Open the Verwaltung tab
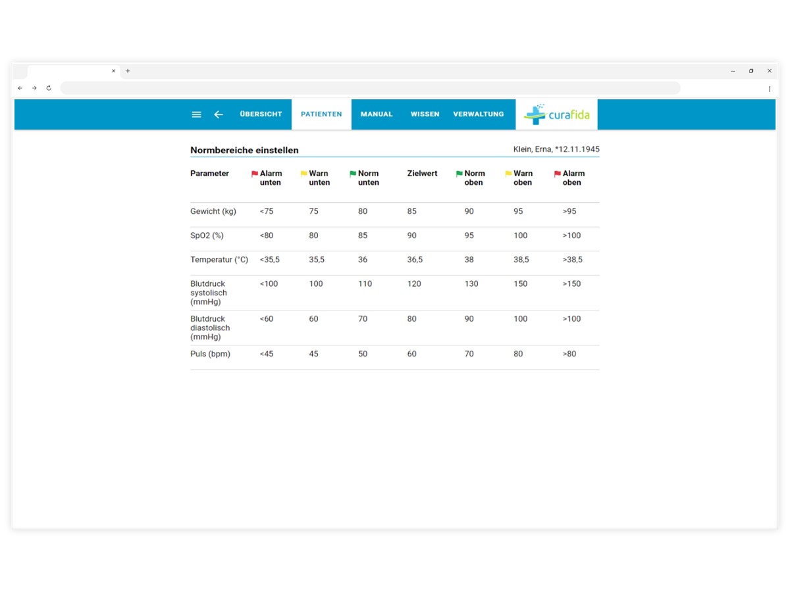Screen dimensions: 790x592 click(479, 114)
